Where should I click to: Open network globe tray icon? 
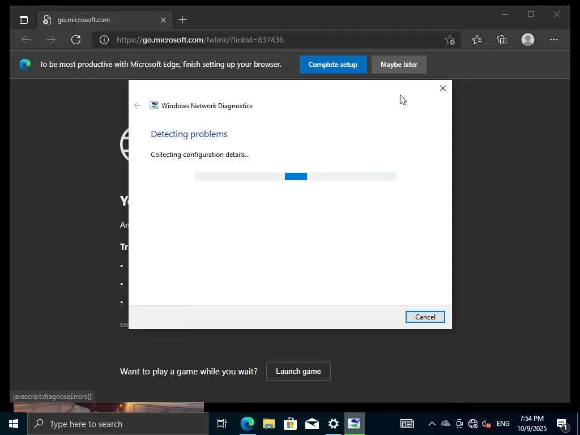(473, 424)
